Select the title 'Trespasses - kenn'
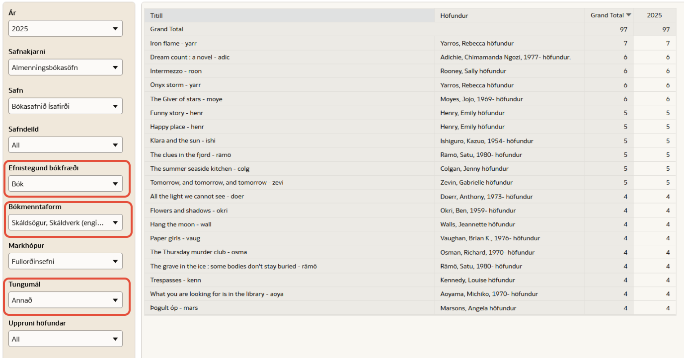This screenshot has width=684, height=358. pos(175,280)
